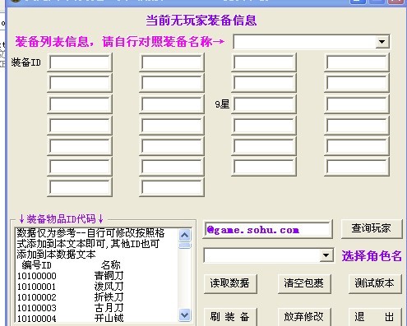Screen dimensions: 407x326
Task: Click the input field labeled 9星
Action: point(264,104)
